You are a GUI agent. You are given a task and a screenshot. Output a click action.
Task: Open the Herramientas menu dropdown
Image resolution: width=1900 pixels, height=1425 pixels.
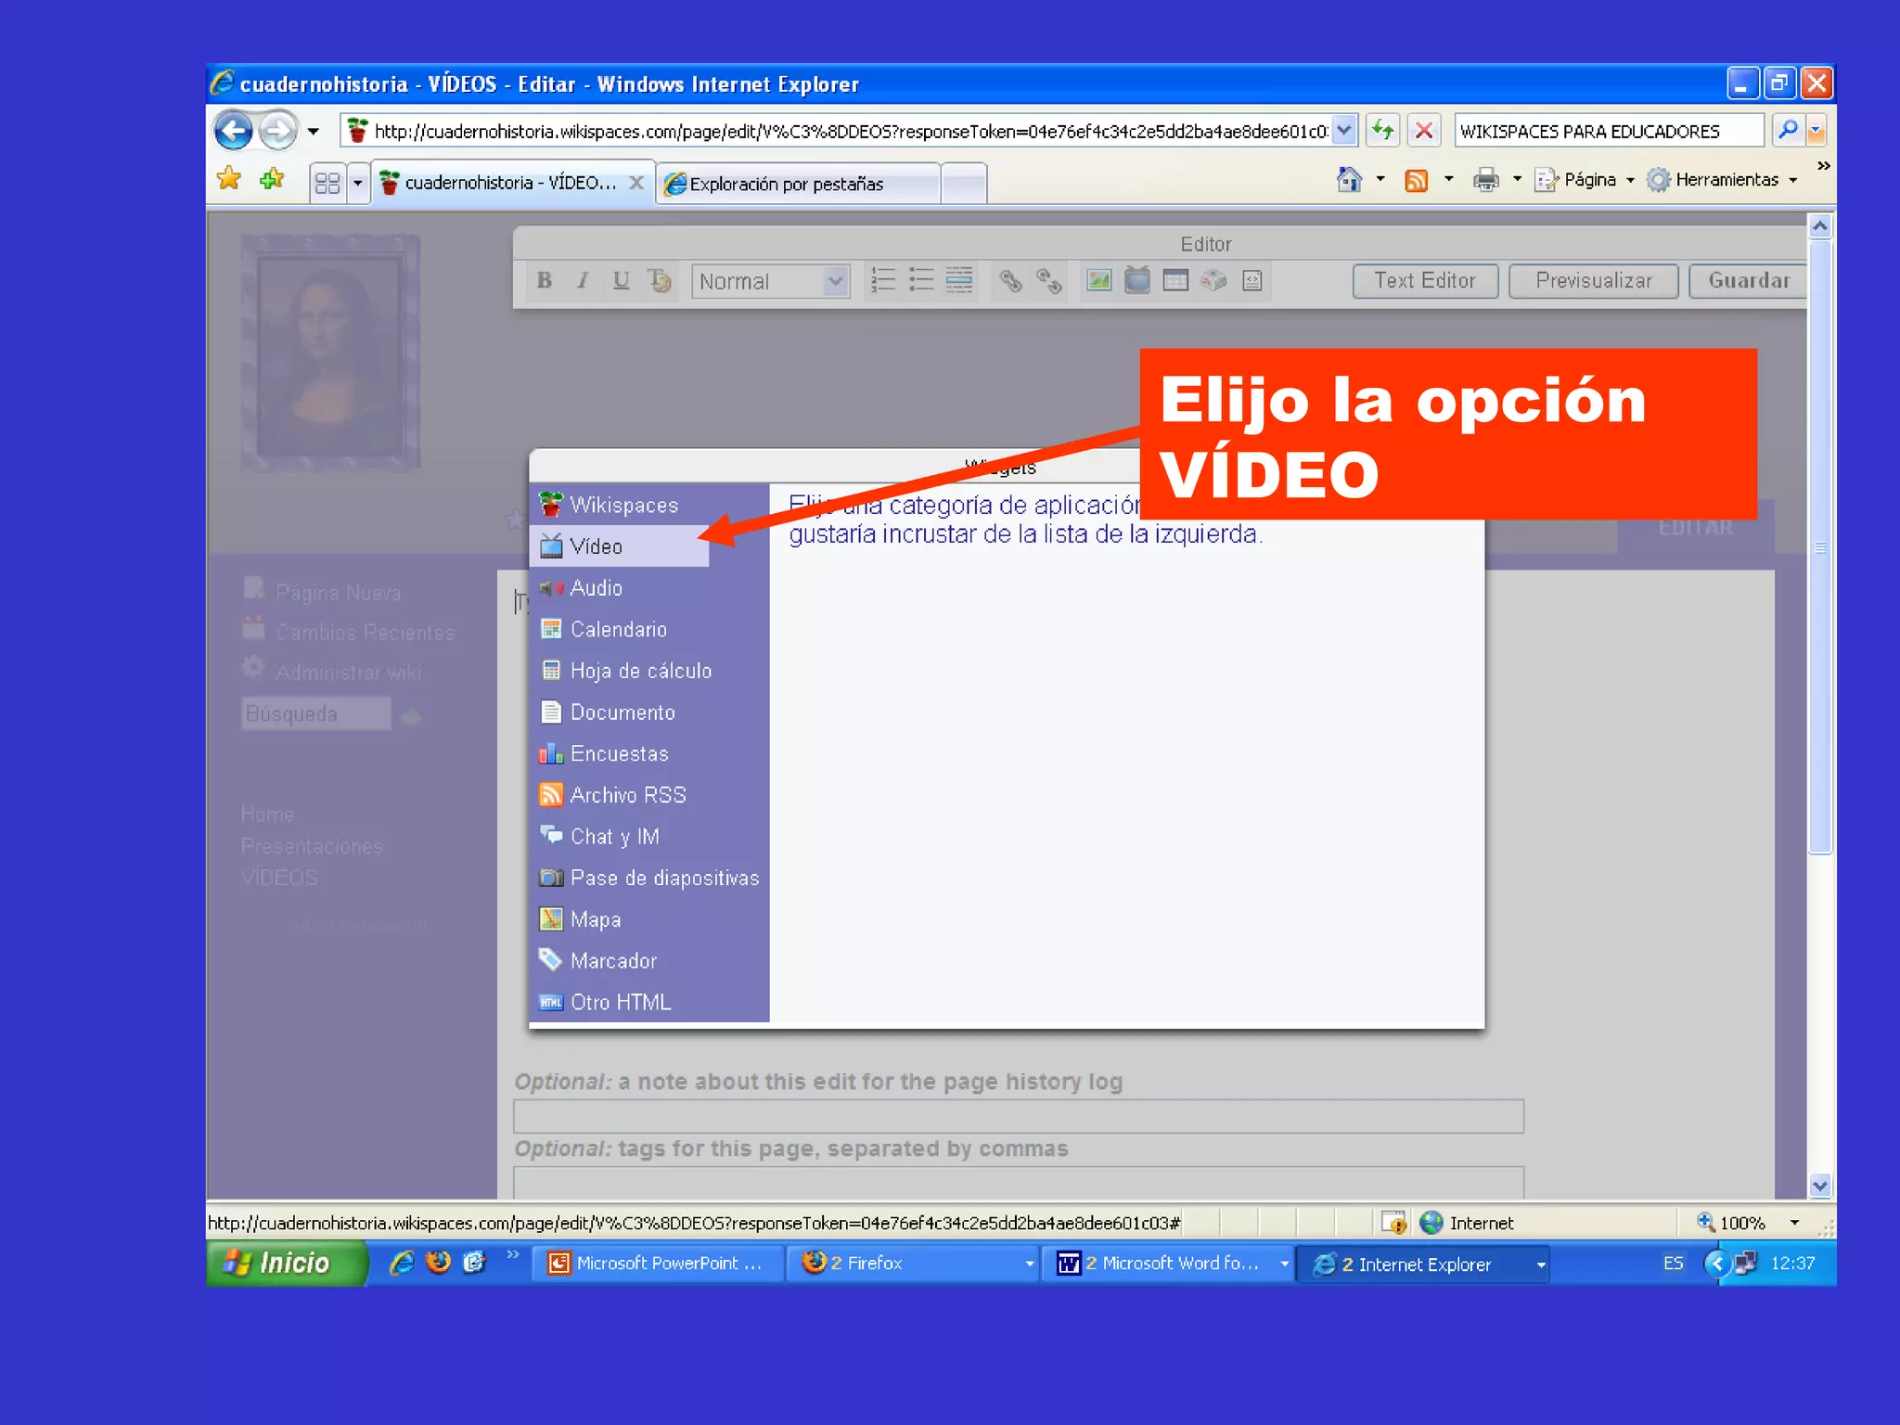pyautogui.click(x=1722, y=179)
